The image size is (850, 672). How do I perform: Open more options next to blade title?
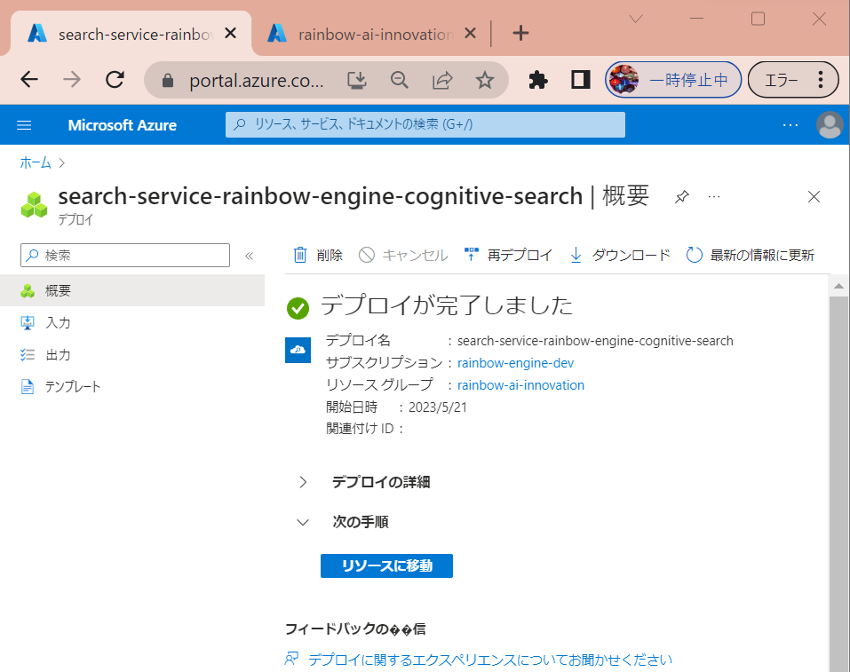tap(714, 196)
